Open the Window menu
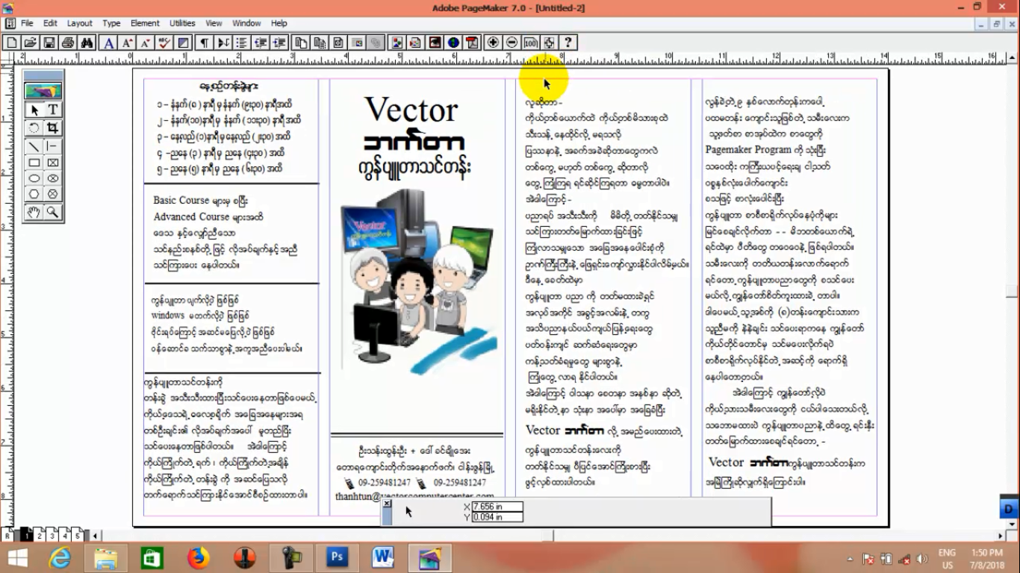Image resolution: width=1020 pixels, height=573 pixels. [246, 23]
